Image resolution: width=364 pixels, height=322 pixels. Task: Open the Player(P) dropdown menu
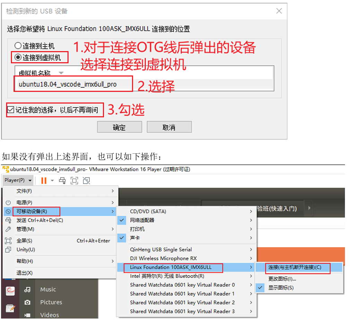[18, 180]
